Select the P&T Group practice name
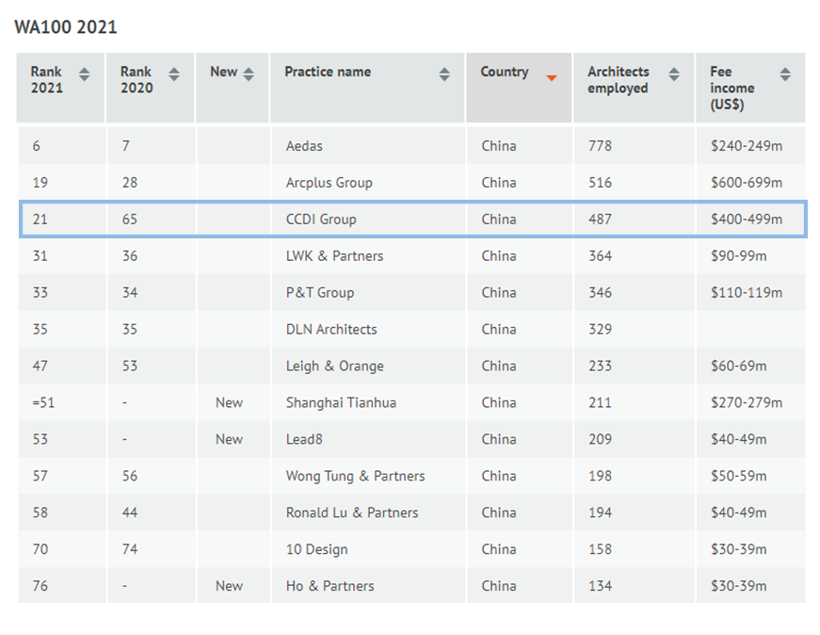 pos(320,293)
